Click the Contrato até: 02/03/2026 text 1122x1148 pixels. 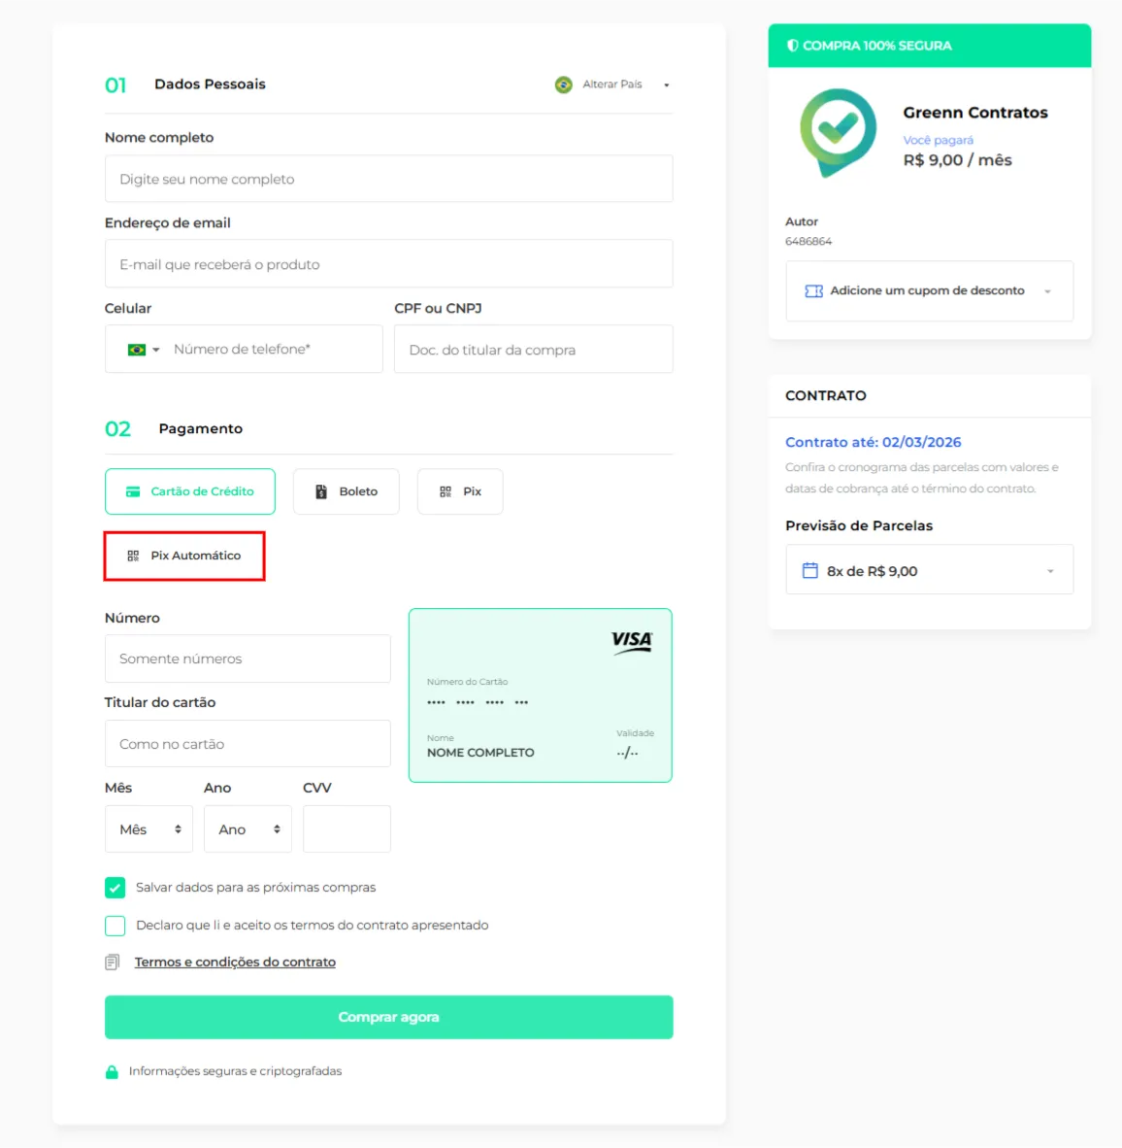(x=874, y=442)
